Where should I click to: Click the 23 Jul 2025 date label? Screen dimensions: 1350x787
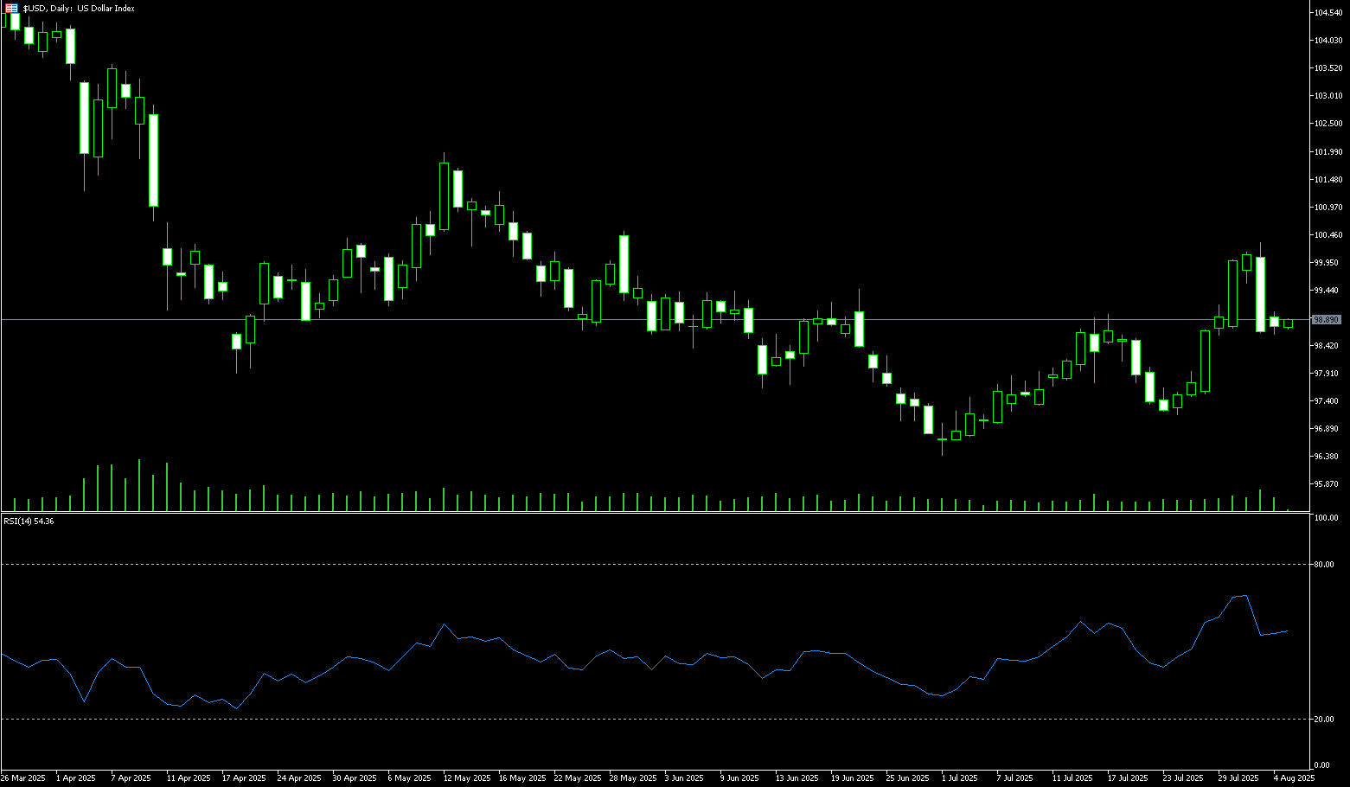[1183, 778]
